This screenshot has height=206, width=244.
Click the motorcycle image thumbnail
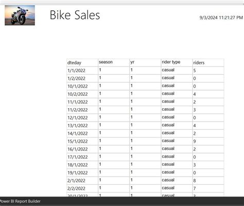point(20,15)
